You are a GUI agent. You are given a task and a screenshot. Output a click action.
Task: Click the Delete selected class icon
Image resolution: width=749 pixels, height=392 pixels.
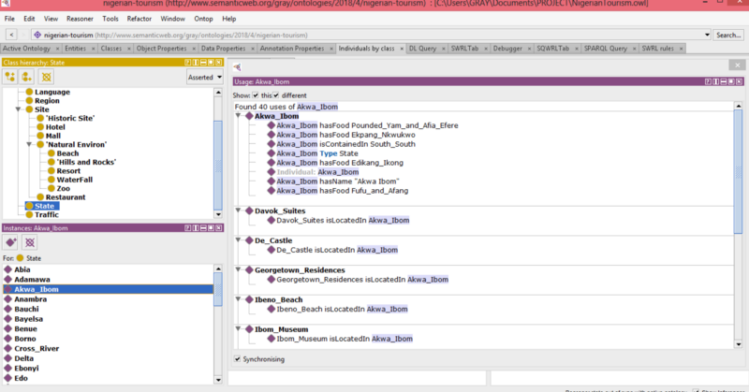click(x=46, y=76)
